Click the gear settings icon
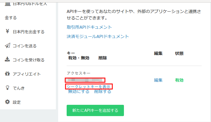Viewport: 211px width, 122px height. pos(7,102)
